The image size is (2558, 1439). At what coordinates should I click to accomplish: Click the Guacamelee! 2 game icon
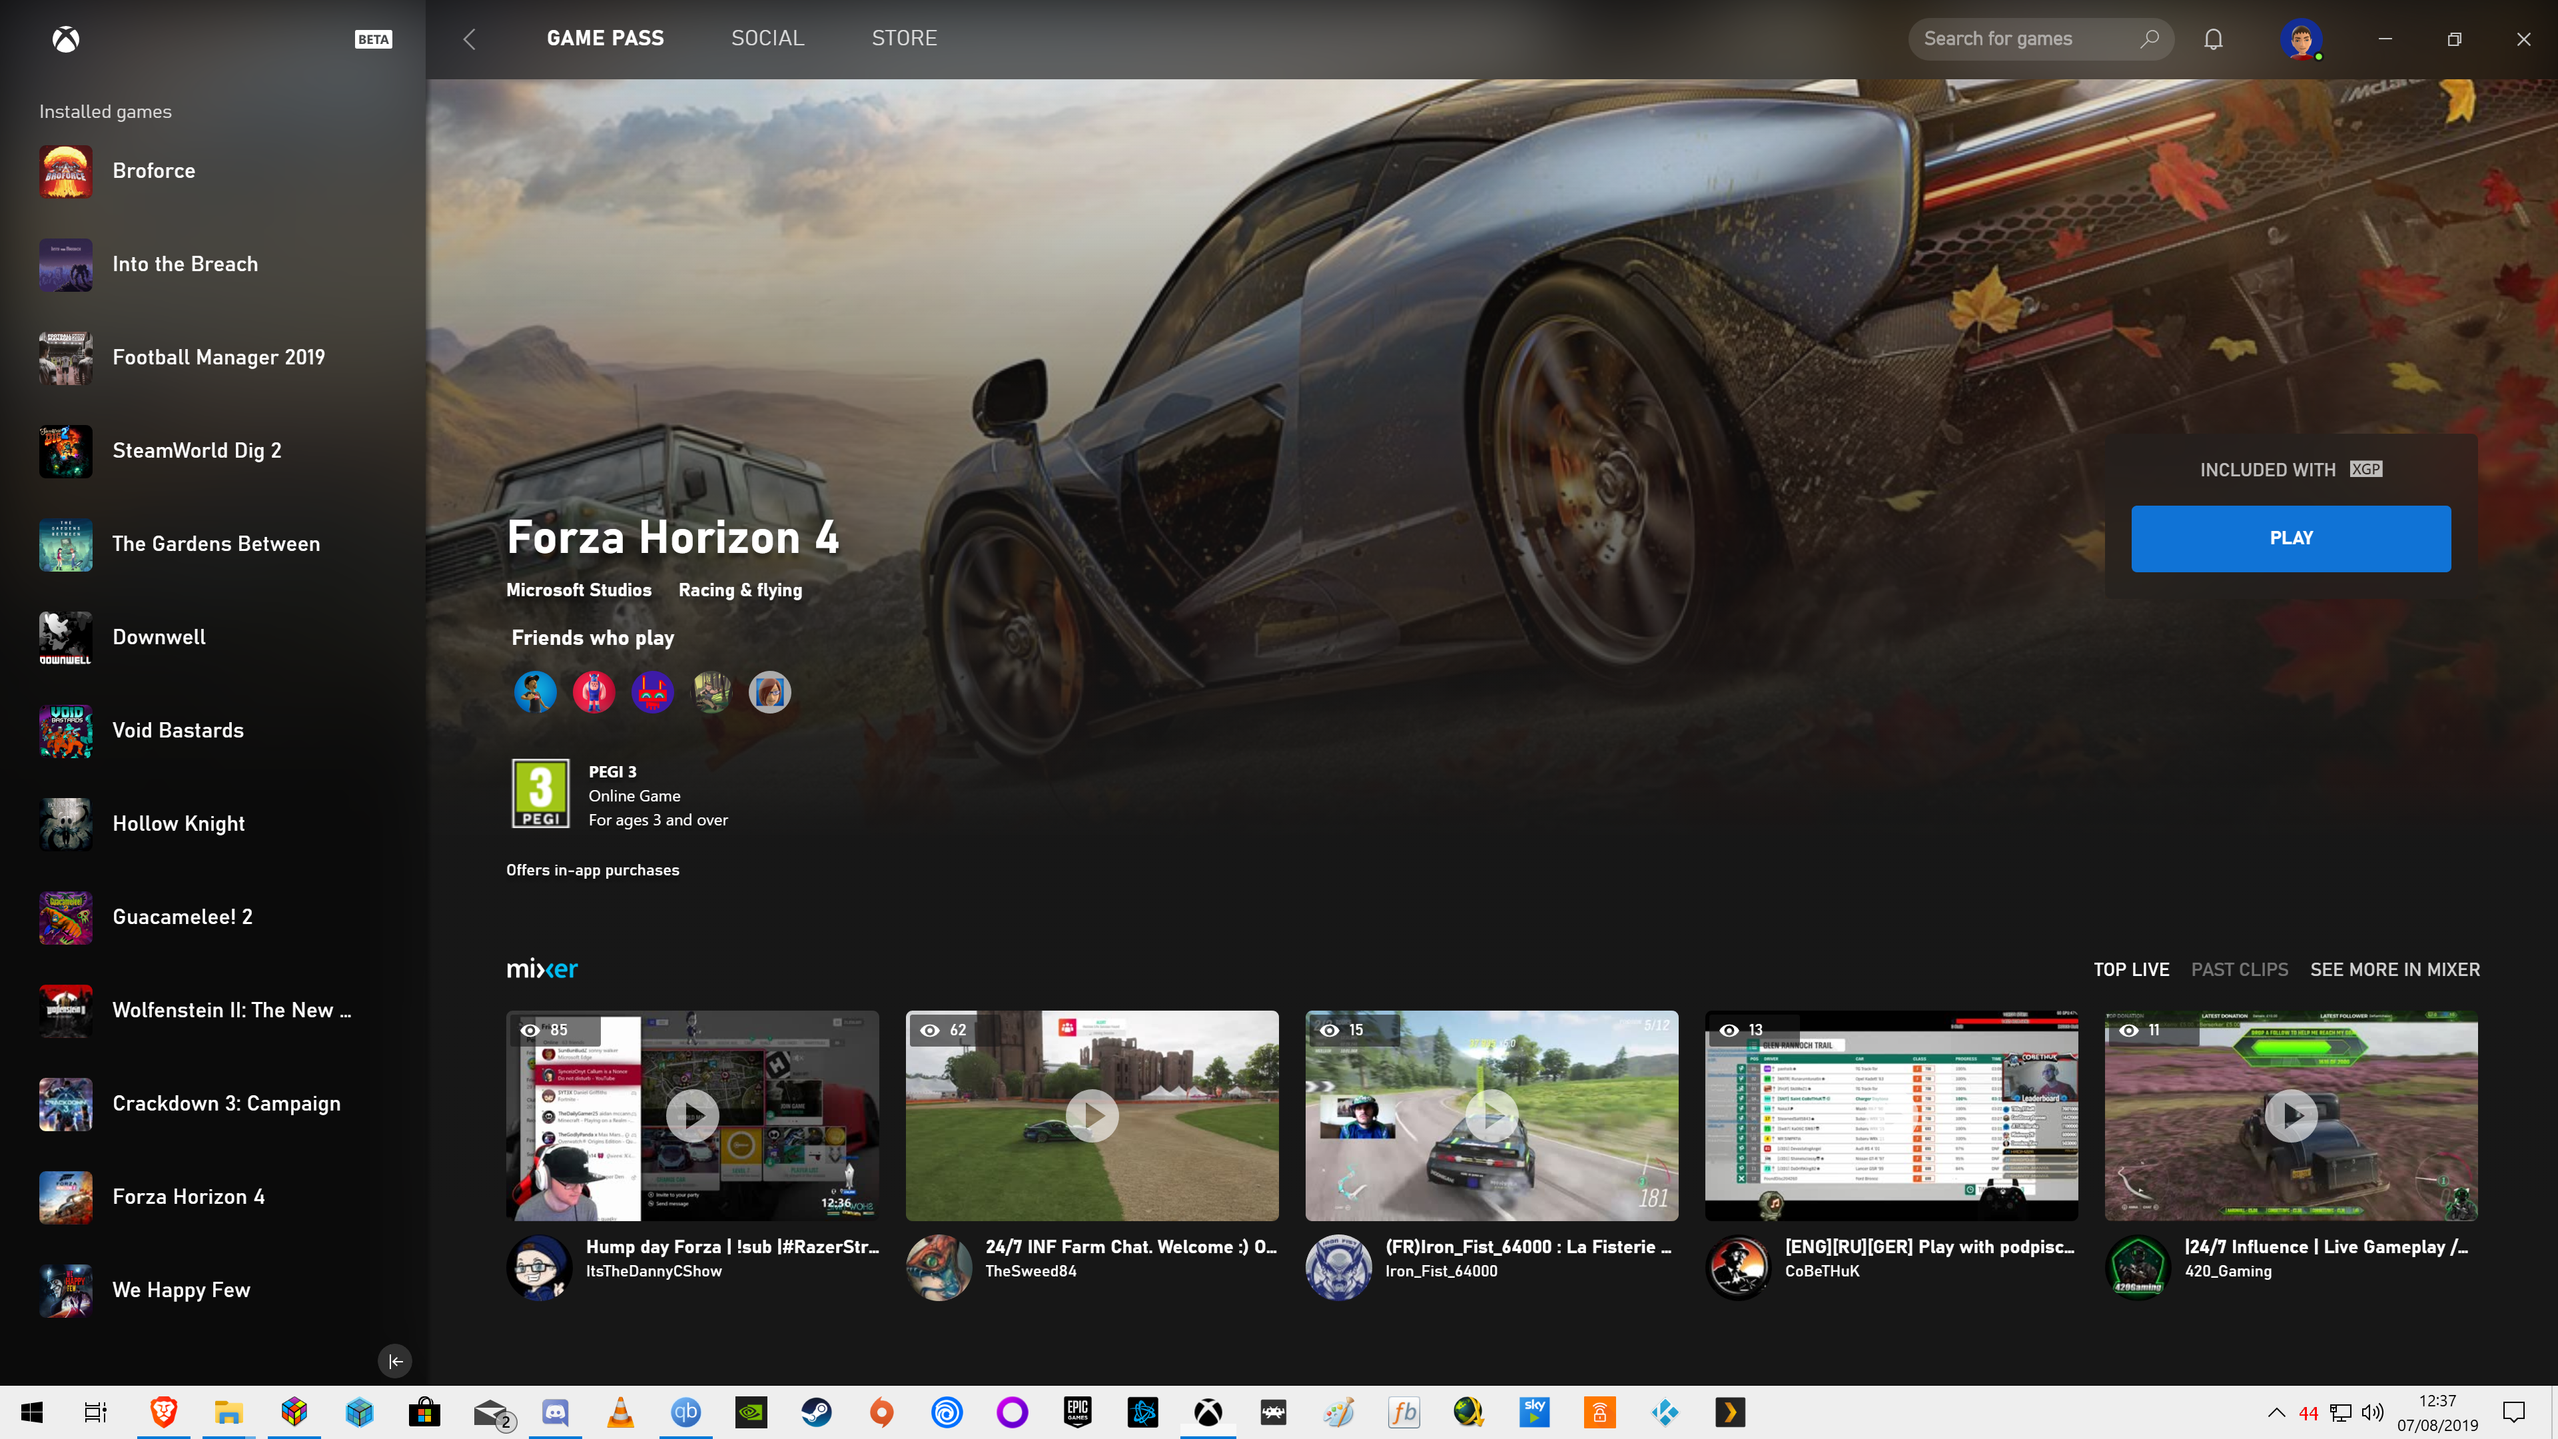click(x=65, y=917)
